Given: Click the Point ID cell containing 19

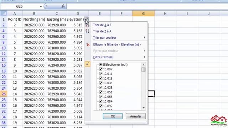Looking at the screenshot, I should tap(15, 123).
